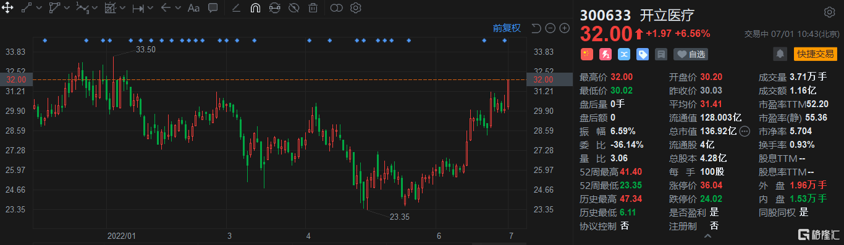Open the 前复权 adjustment mode menu
Image resolution: width=844 pixels, height=245 pixels.
(x=507, y=28)
